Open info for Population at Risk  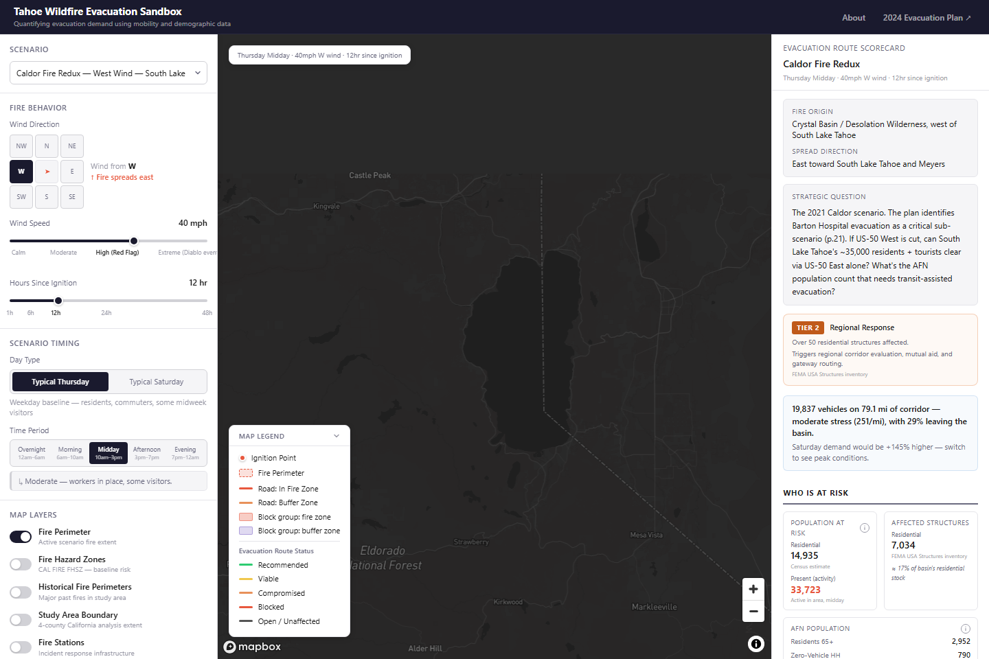(x=865, y=528)
